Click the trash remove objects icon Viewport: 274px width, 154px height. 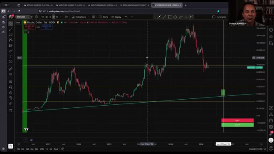click(11, 110)
